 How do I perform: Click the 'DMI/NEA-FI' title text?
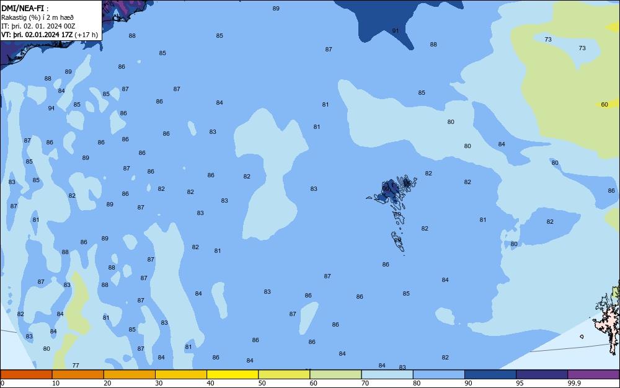22,8
